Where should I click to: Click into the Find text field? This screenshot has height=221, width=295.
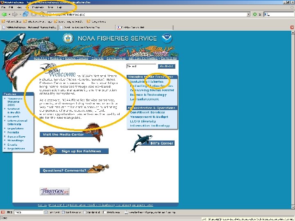click(29, 212)
